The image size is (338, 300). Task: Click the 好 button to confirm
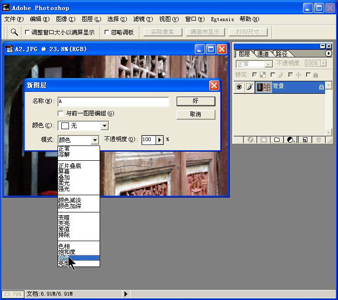coord(195,101)
